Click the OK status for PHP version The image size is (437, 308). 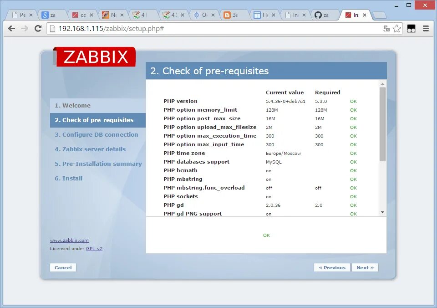click(x=353, y=102)
